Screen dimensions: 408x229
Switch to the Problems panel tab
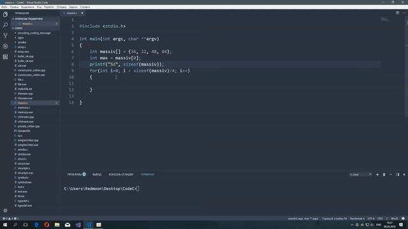pyautogui.click(x=76, y=174)
